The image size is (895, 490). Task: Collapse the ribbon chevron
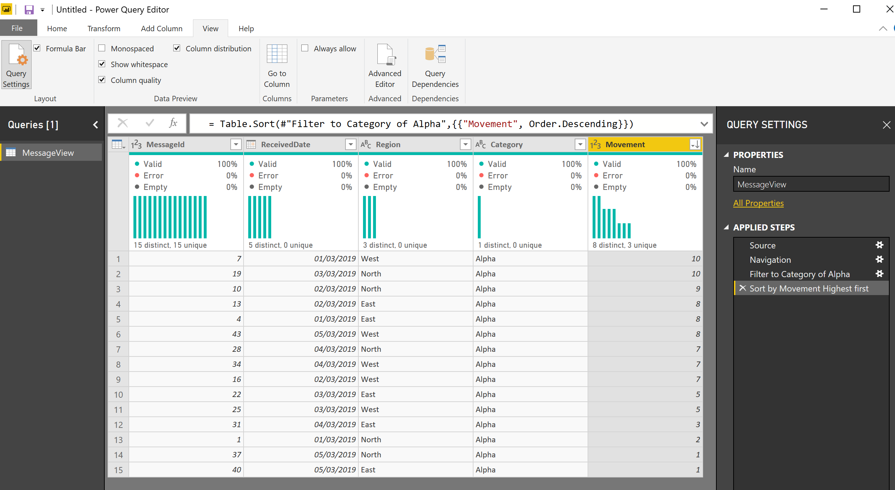pyautogui.click(x=883, y=29)
